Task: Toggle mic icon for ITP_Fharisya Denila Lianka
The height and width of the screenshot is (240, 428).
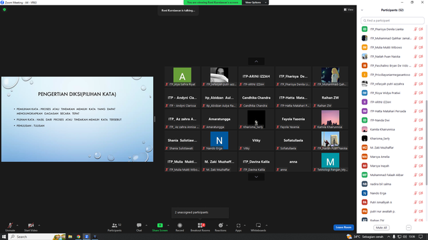Action: coord(415,29)
